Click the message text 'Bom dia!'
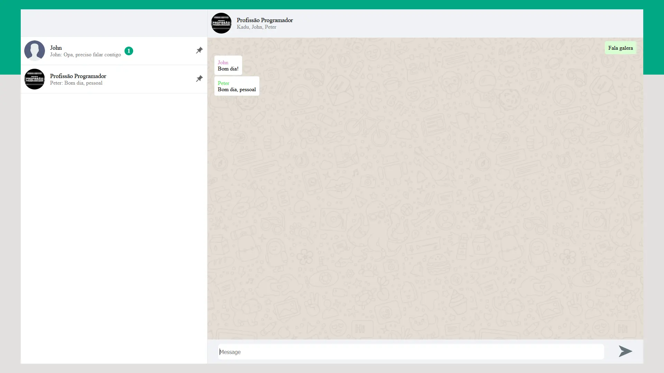Image resolution: width=664 pixels, height=373 pixels. tap(228, 69)
